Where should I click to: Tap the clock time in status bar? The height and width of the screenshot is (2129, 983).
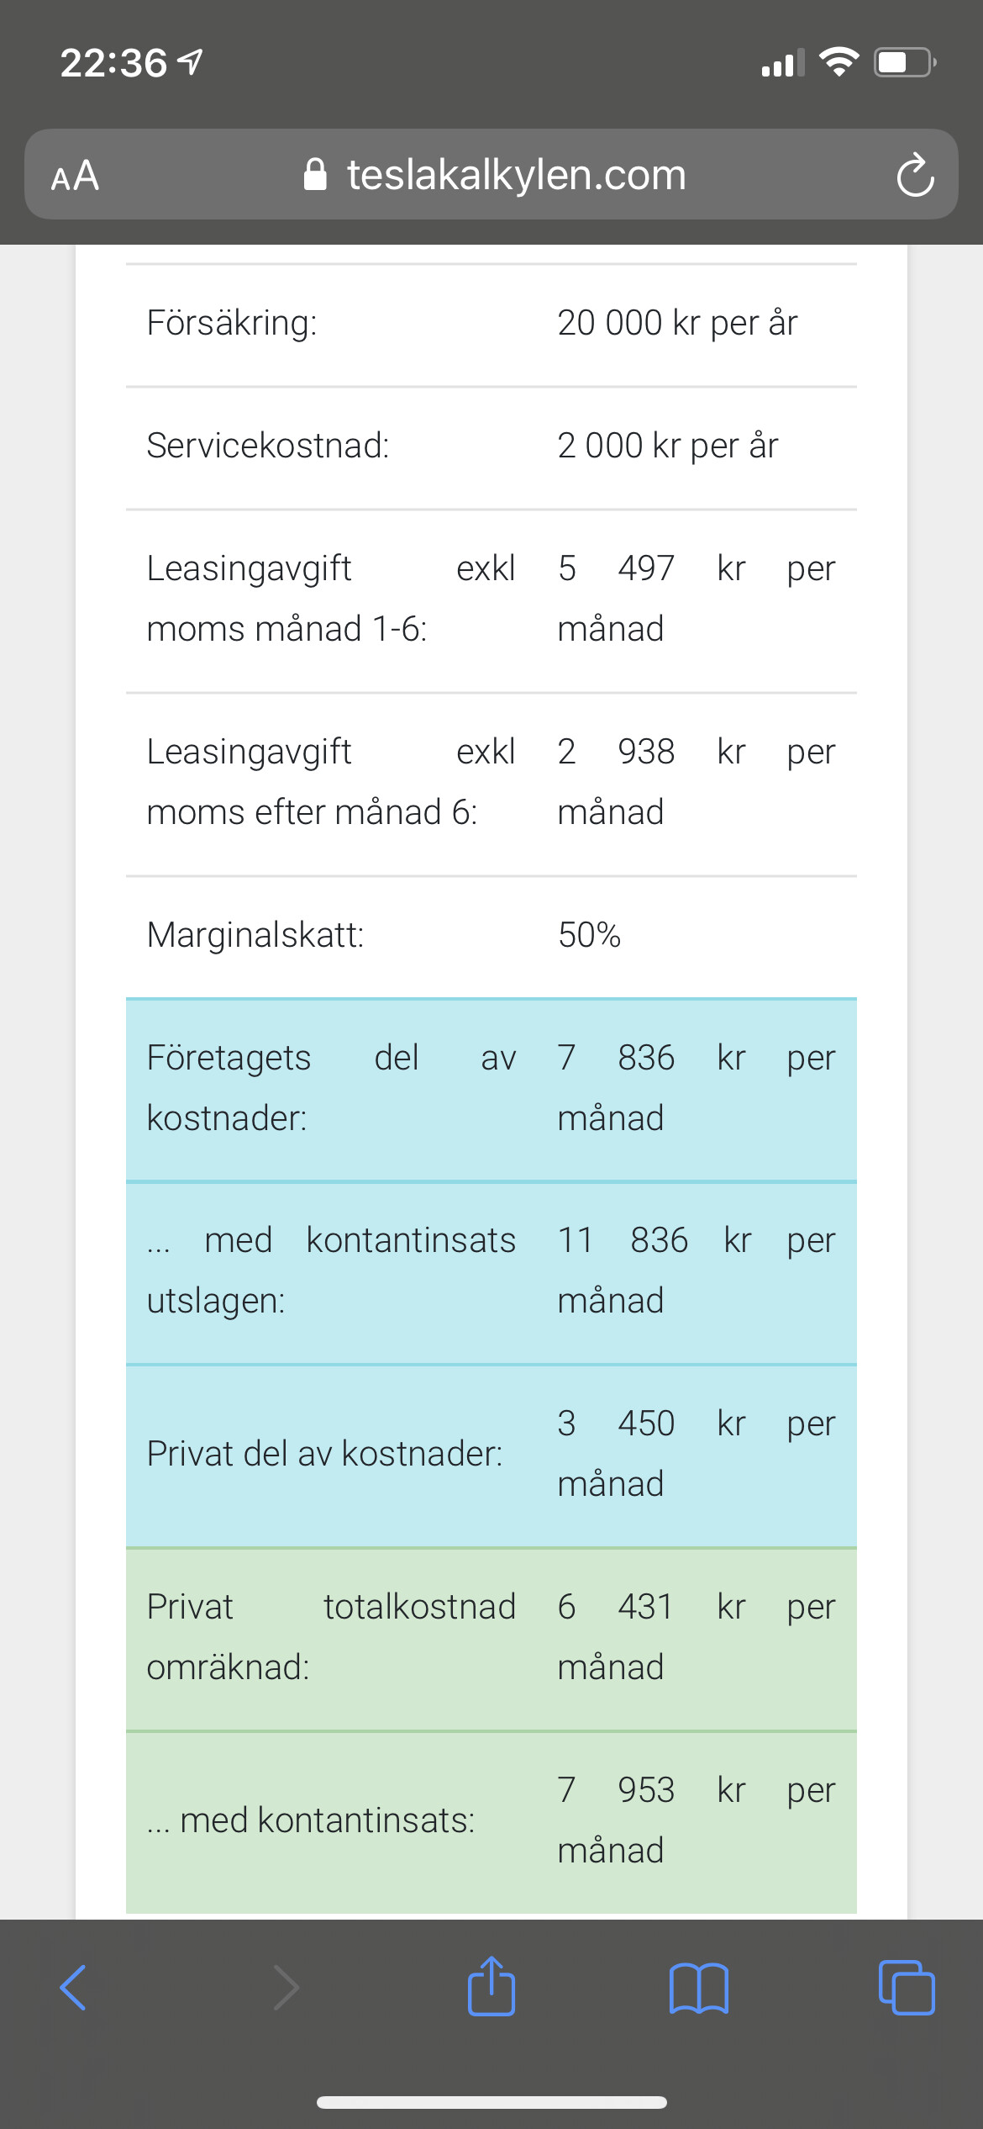tap(114, 63)
